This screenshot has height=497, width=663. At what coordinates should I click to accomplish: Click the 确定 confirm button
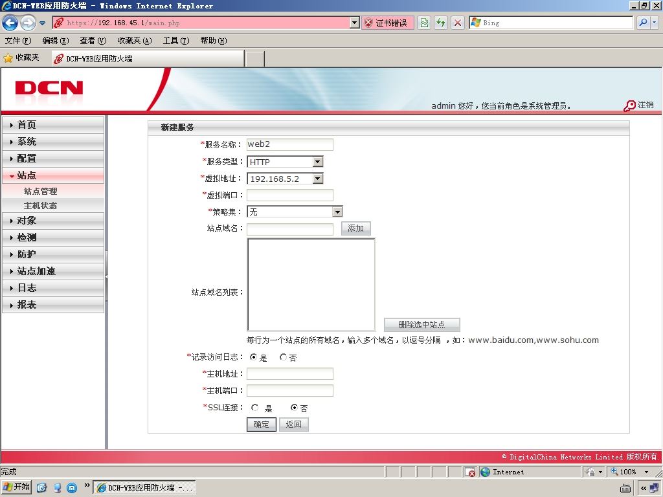point(262,425)
